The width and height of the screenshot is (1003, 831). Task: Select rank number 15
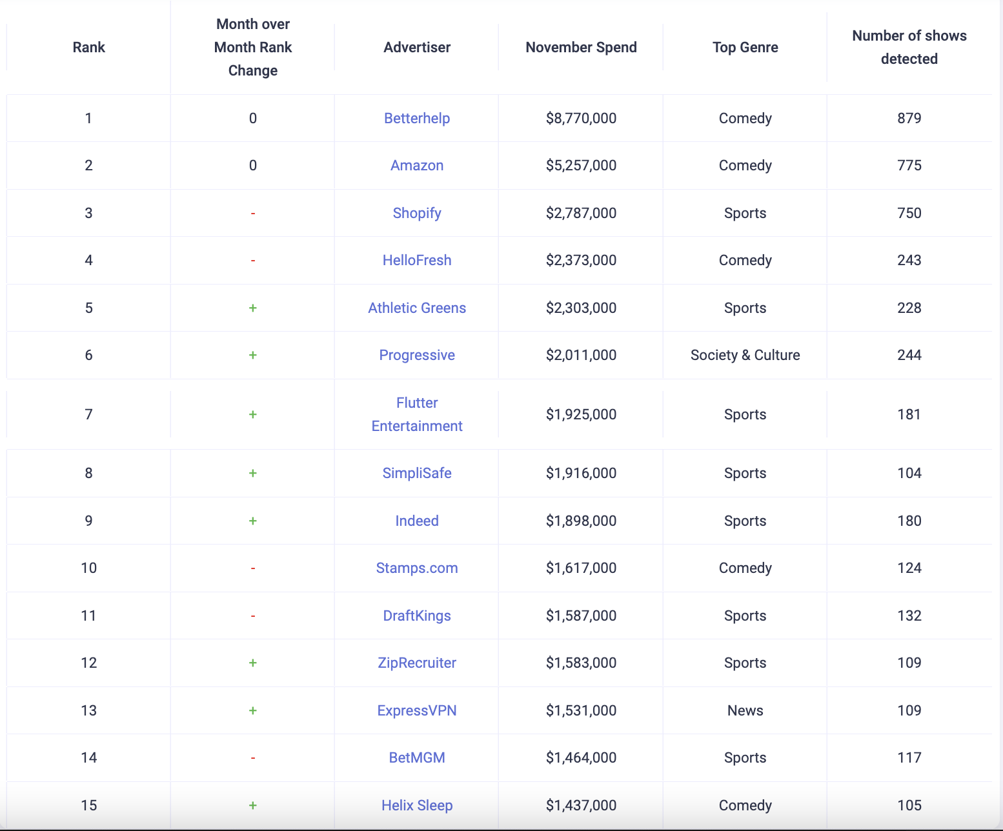pyautogui.click(x=89, y=805)
